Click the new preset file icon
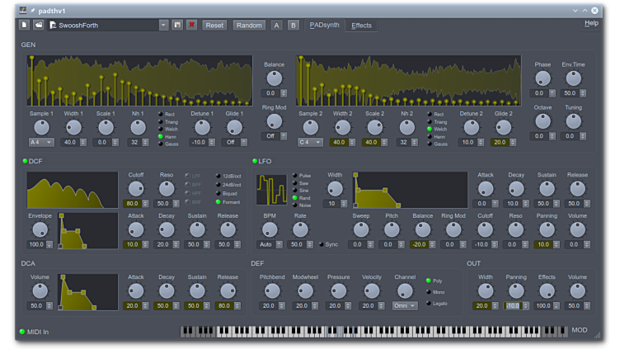Image resolution: width=620 pixels, height=349 pixels. [x=25, y=26]
